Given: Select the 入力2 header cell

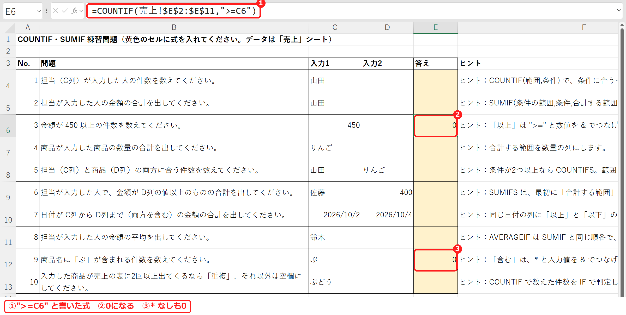Looking at the screenshot, I should pyautogui.click(x=387, y=64).
